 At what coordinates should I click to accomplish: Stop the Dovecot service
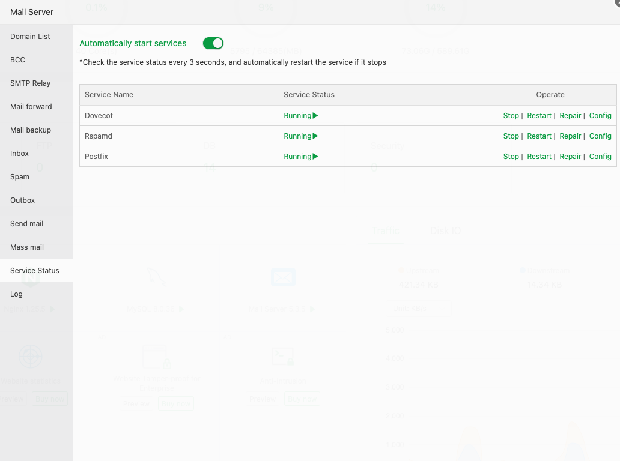tap(511, 116)
